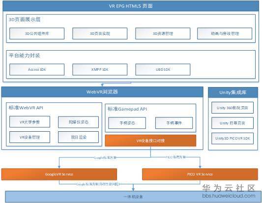Click the UBD SDK box
262x203 pixels.
point(163,69)
